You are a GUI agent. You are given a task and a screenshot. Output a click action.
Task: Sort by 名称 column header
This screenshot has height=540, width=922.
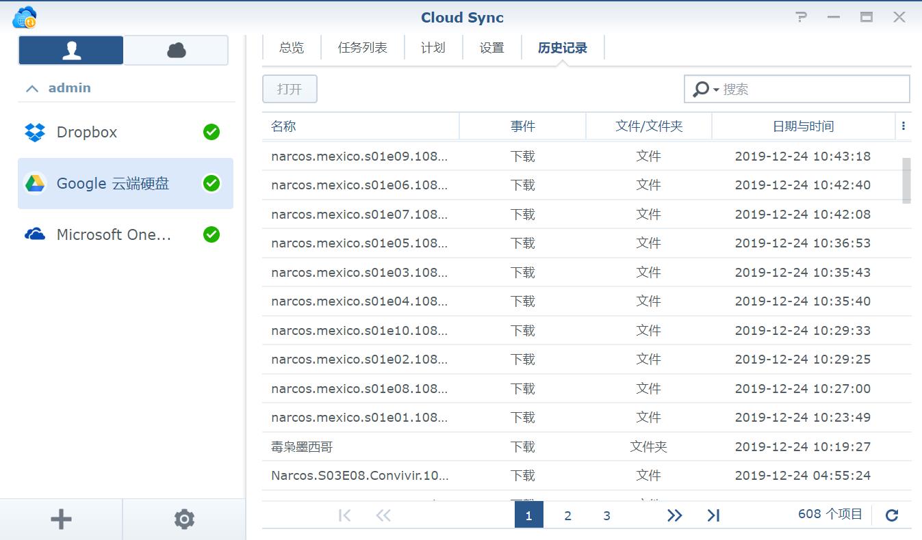361,126
